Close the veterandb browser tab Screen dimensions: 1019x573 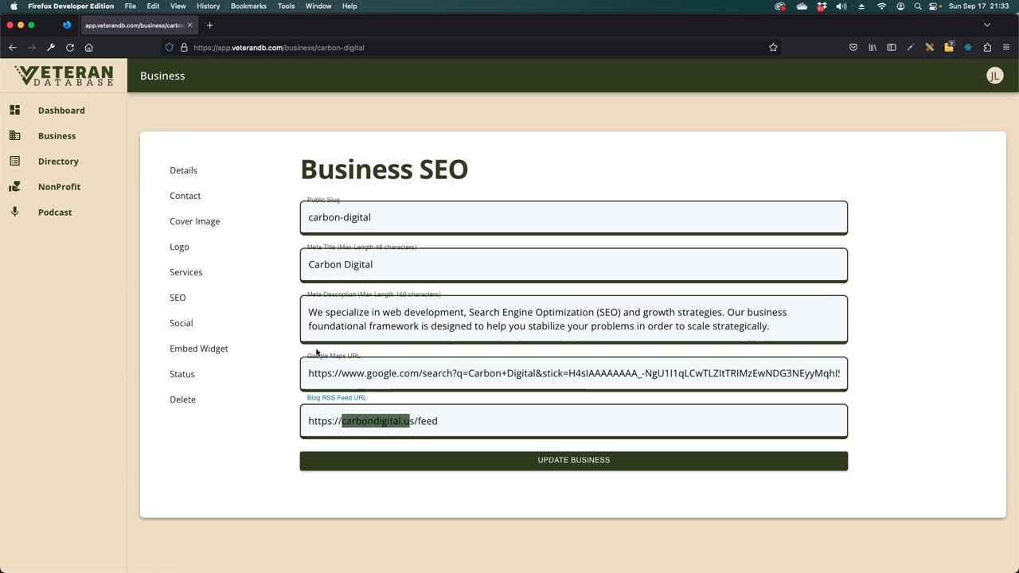click(x=190, y=25)
